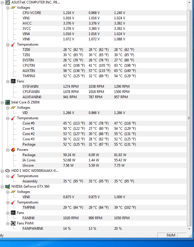Select the CPU VCORE voltage row
This screenshot has height=247, width=194.
coord(104,13)
